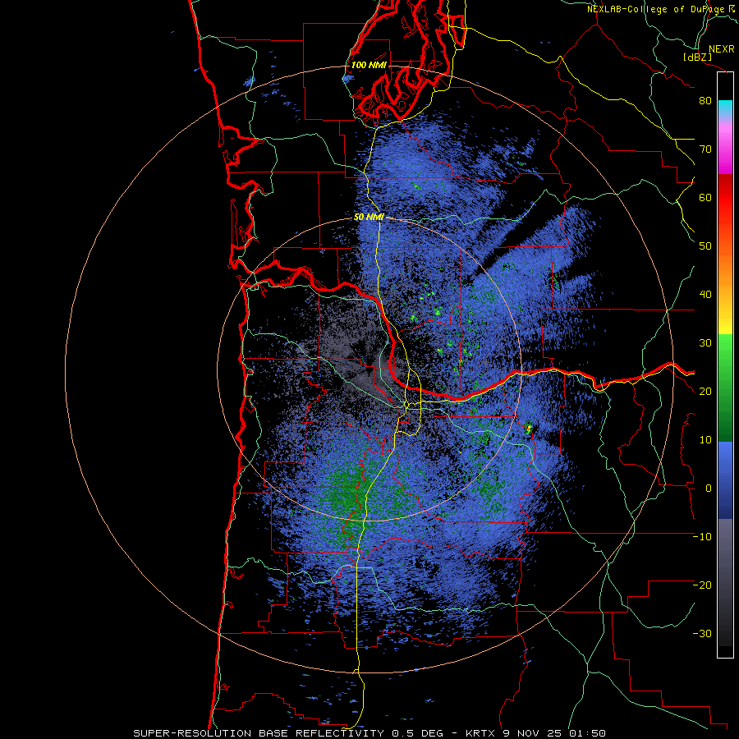Click the "KRTX" station ID in caption
The image size is (739, 739).
pyautogui.click(x=481, y=733)
